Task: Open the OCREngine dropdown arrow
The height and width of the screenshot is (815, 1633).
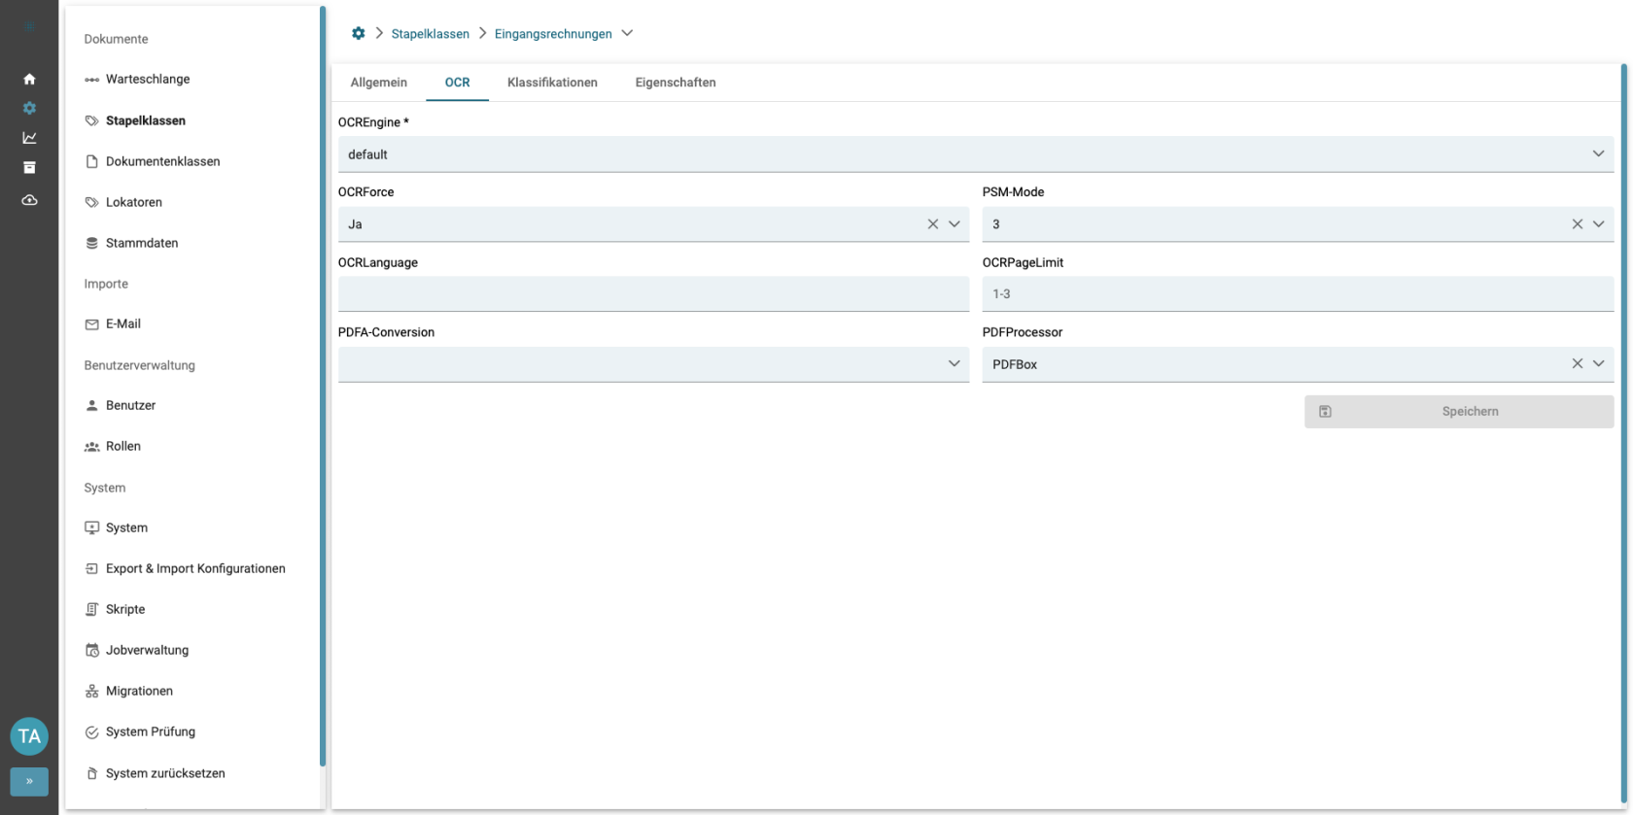Action: click(x=1598, y=153)
